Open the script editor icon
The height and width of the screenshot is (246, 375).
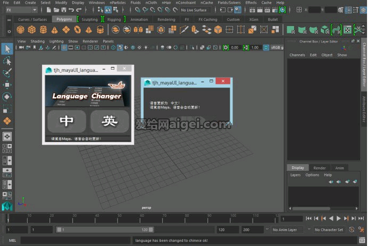(362, 240)
